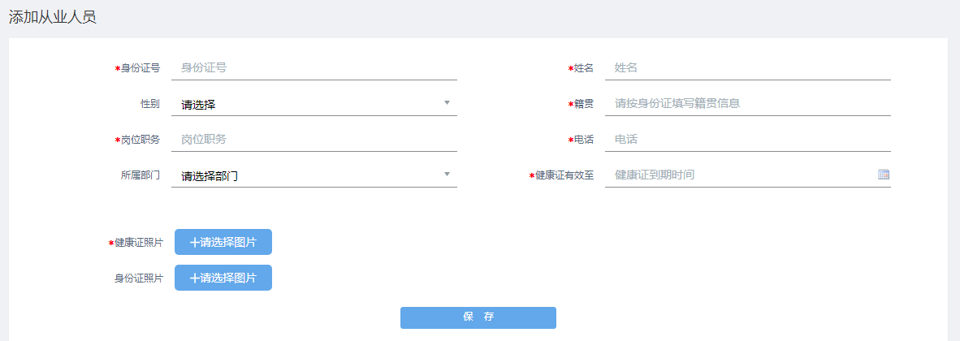Select the 籍贯 text input box
The width and height of the screenshot is (960, 341).
(747, 104)
